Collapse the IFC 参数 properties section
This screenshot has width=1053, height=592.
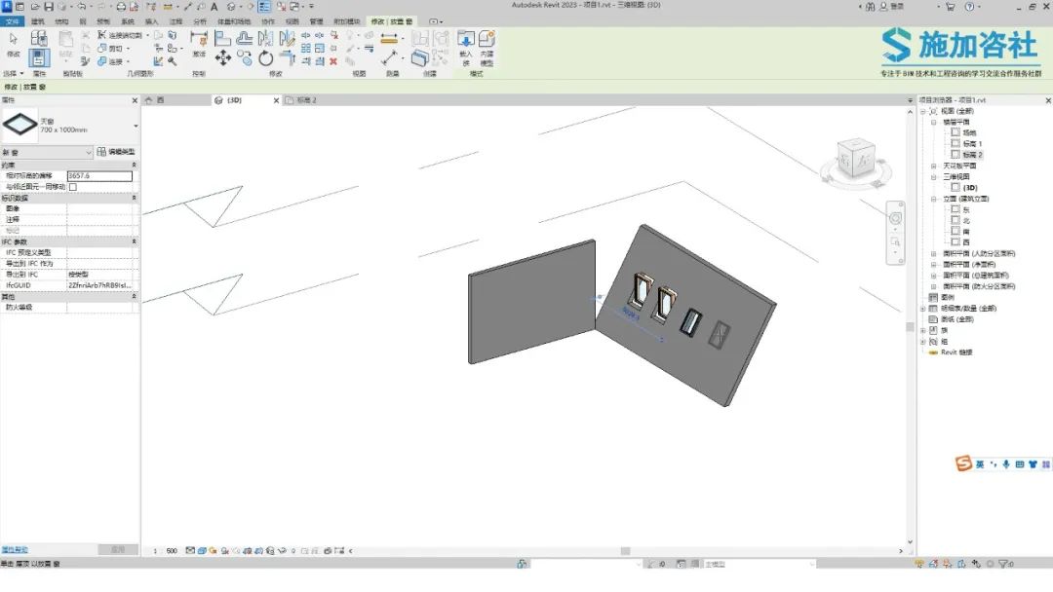134,241
